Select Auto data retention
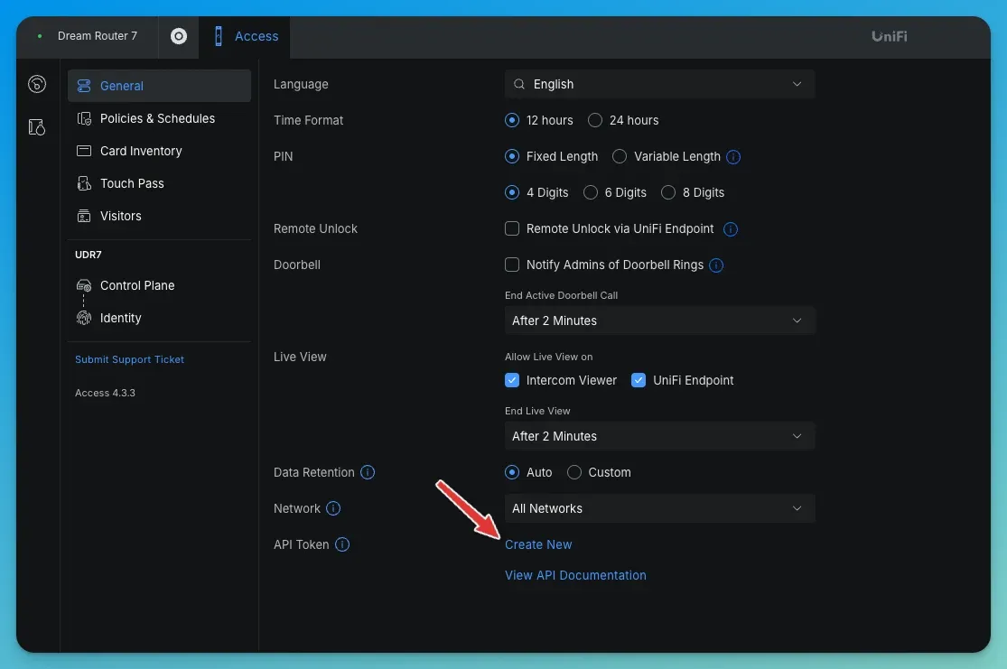Image resolution: width=1007 pixels, height=669 pixels. click(512, 472)
